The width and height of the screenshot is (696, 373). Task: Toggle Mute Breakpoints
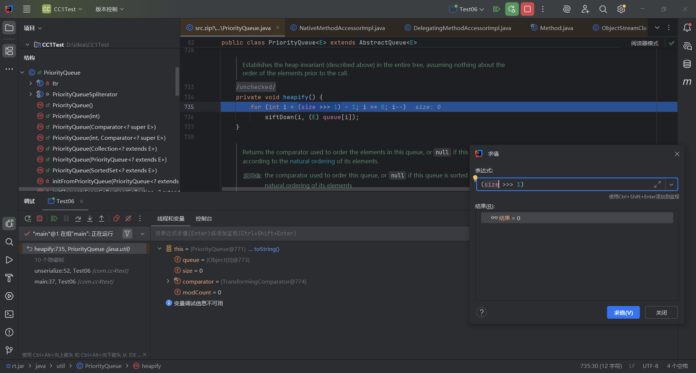[x=128, y=218]
